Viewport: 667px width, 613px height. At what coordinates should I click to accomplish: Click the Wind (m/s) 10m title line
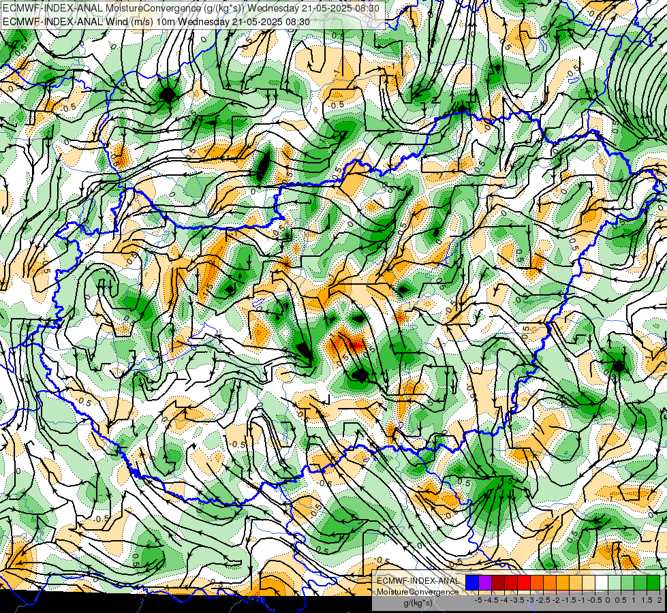(x=156, y=21)
